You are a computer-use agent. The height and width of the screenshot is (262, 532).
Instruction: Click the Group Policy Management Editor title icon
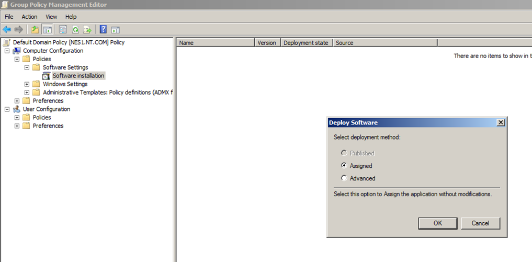(x=4, y=5)
